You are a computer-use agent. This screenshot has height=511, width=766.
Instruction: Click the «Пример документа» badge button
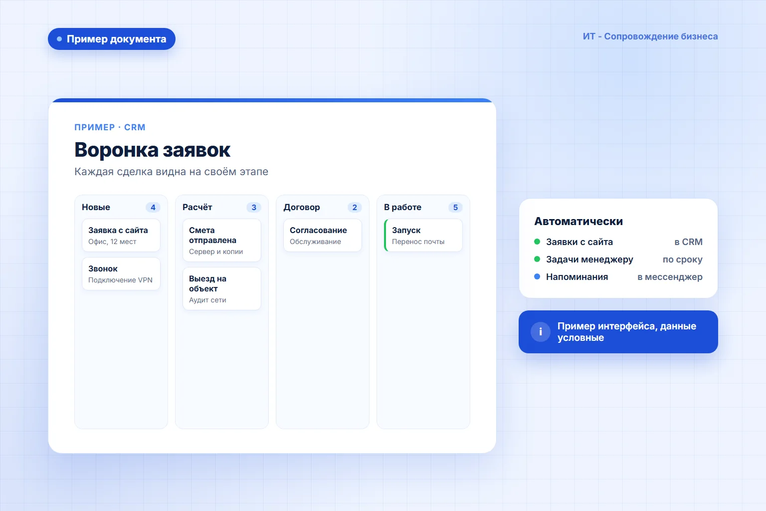(112, 39)
